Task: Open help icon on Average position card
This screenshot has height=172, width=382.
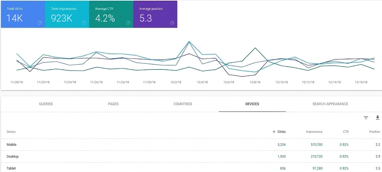Action: [x=172, y=23]
